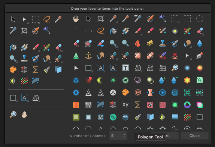This screenshot has width=215, height=147.
Task: Choose the blue 3D cube icon
Action: pos(76,80)
